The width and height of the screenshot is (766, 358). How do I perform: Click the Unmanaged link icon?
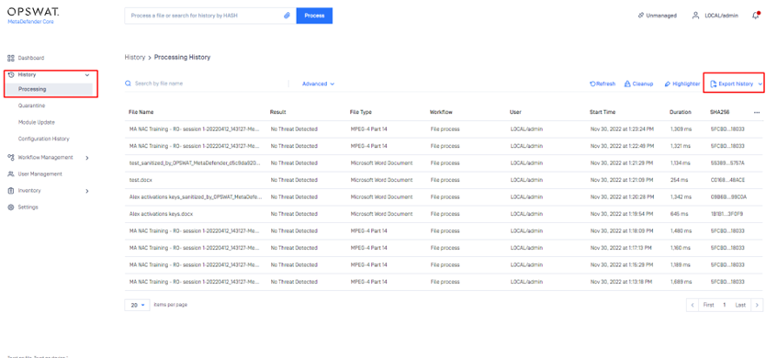click(640, 16)
